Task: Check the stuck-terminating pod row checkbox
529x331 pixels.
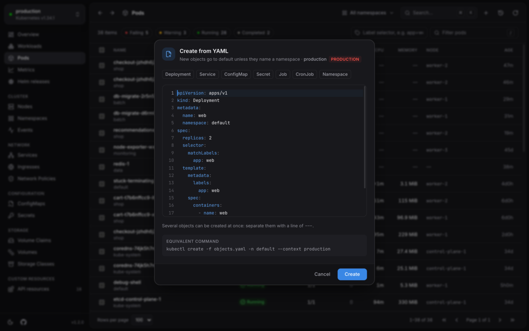Action: 102,184
